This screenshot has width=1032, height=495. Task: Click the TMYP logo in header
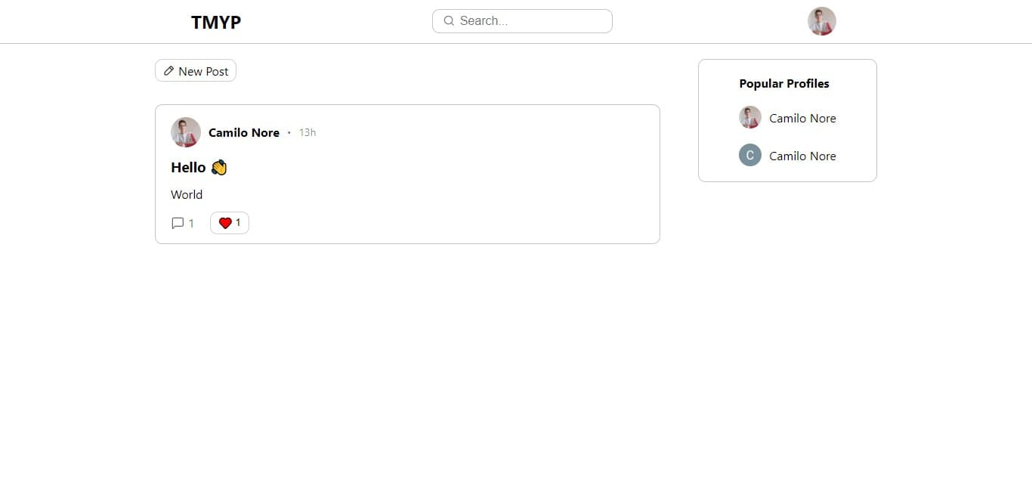click(216, 23)
